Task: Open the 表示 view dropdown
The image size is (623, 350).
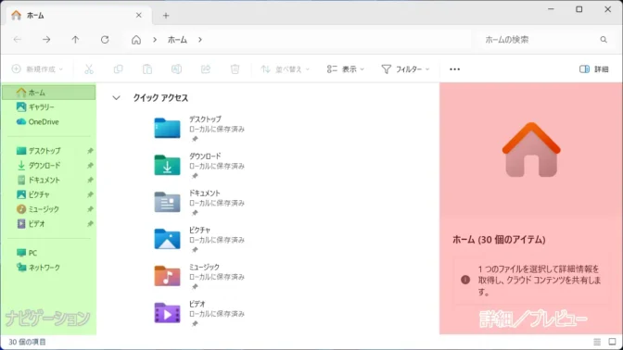Action: [345, 69]
